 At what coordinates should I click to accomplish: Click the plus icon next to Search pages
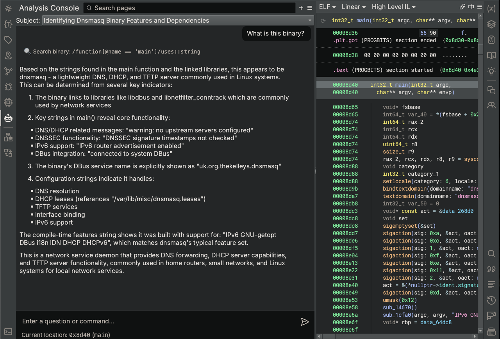301,8
